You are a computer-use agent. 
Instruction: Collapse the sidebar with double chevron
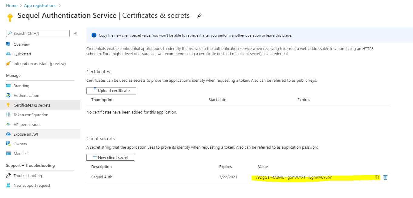76,33
